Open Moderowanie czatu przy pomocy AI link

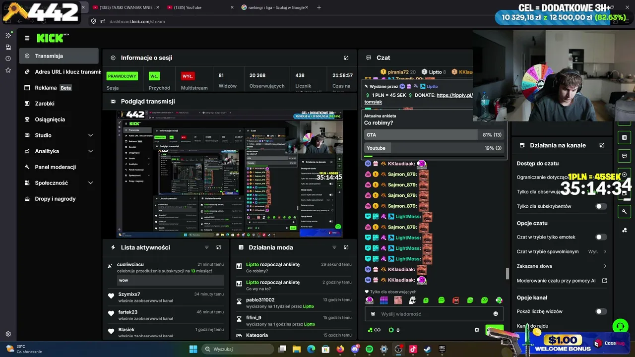point(562,281)
